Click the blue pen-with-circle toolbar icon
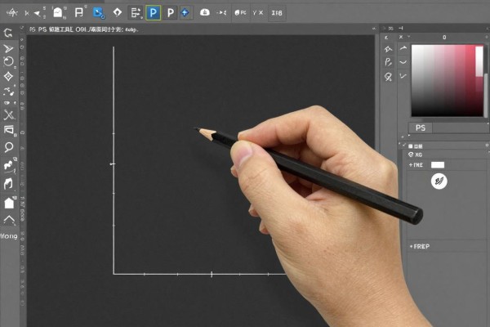This screenshot has height=327, width=490. (x=99, y=13)
